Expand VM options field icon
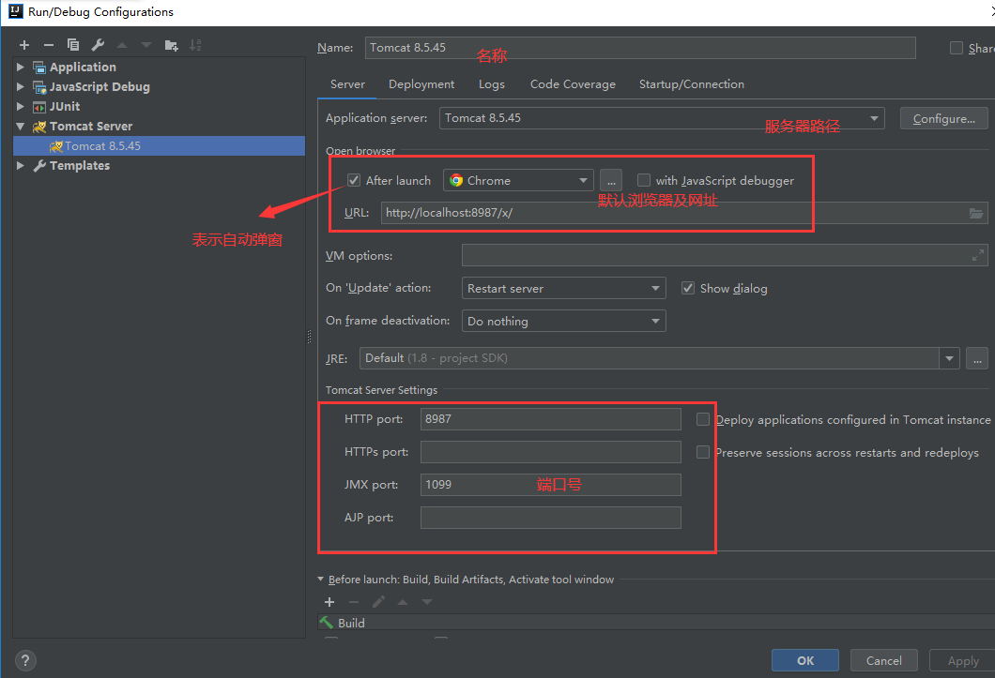 (978, 256)
